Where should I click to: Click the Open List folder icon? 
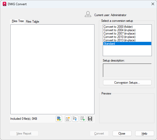click(75, 119)
